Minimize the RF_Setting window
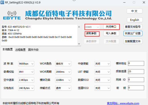The height and width of the screenshot is (105, 148). coord(124,2)
